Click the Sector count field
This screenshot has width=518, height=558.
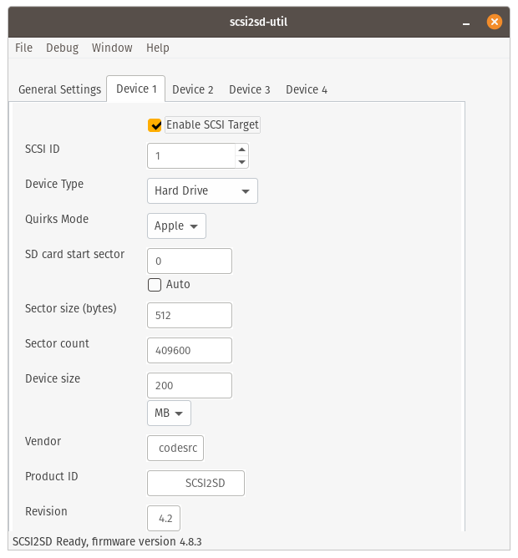190,351
